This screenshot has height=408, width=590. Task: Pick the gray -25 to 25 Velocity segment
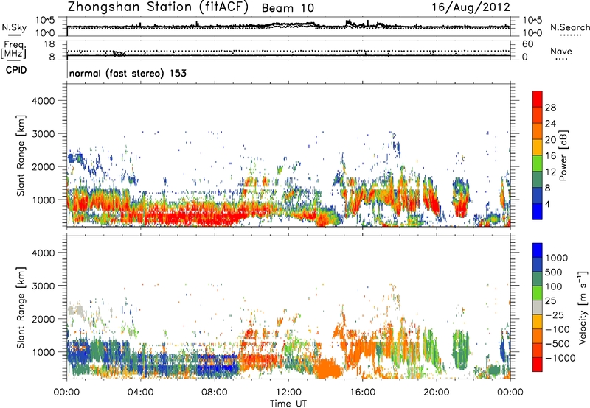(x=538, y=308)
